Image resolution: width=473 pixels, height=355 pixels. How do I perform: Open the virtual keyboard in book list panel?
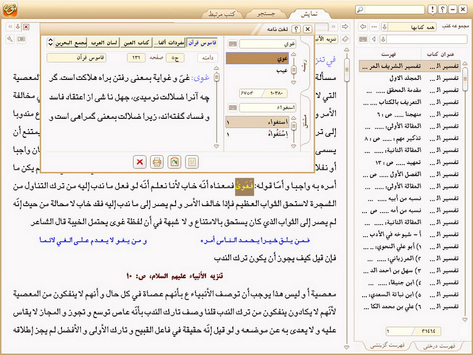[363, 39]
